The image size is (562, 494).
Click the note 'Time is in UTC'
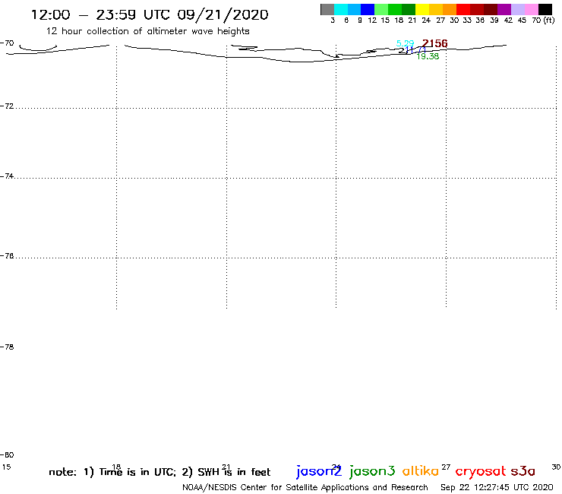click(x=137, y=472)
